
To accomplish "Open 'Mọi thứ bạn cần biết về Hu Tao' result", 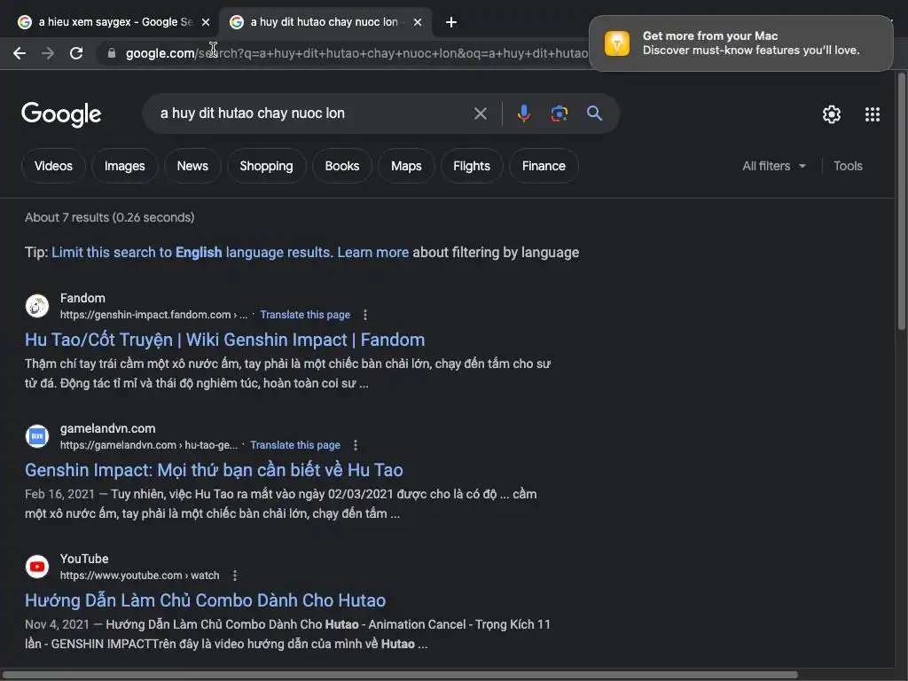I will (x=214, y=470).
